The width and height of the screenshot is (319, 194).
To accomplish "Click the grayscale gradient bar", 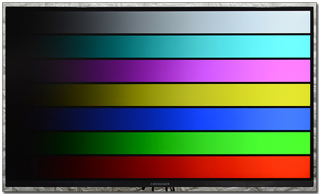I will click(x=159, y=22).
